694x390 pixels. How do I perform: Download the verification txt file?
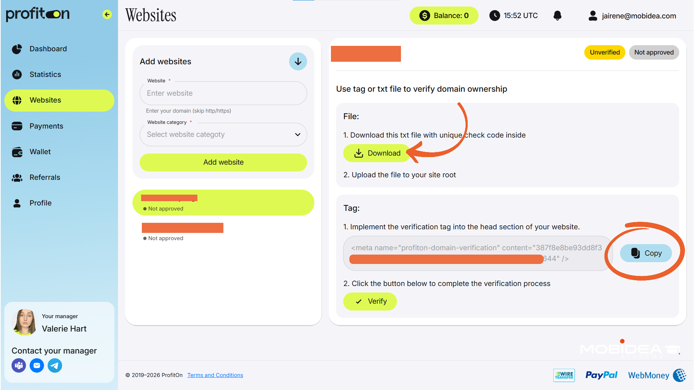pos(377,153)
